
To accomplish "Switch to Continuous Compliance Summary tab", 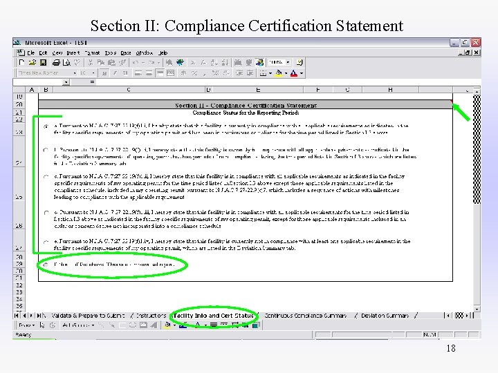I will (305, 316).
